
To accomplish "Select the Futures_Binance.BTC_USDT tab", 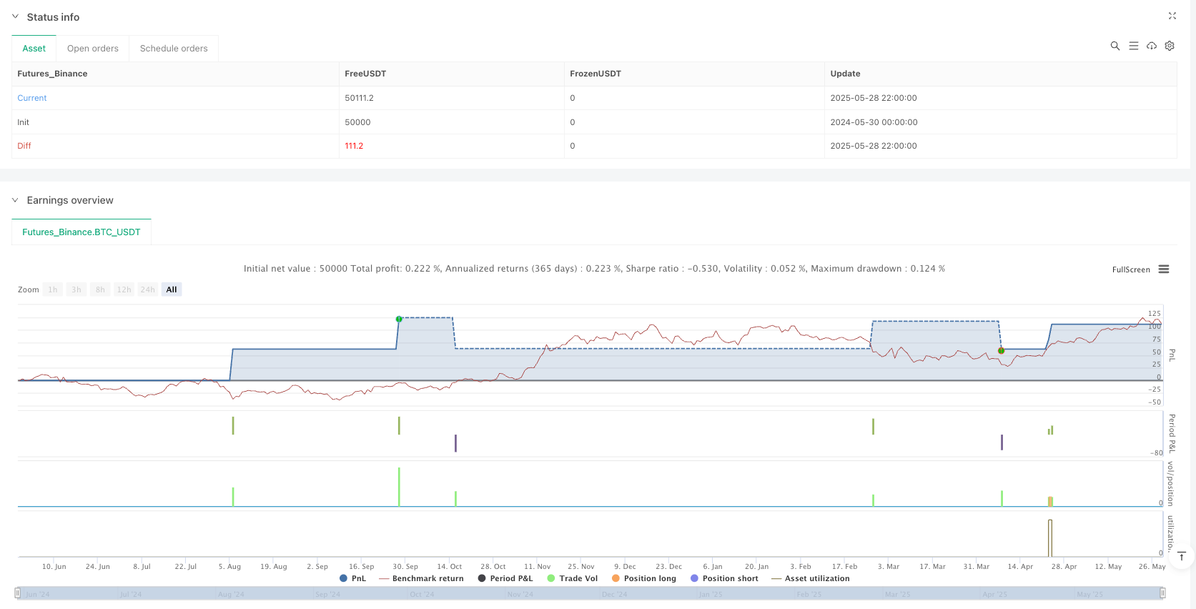I will [x=81, y=232].
